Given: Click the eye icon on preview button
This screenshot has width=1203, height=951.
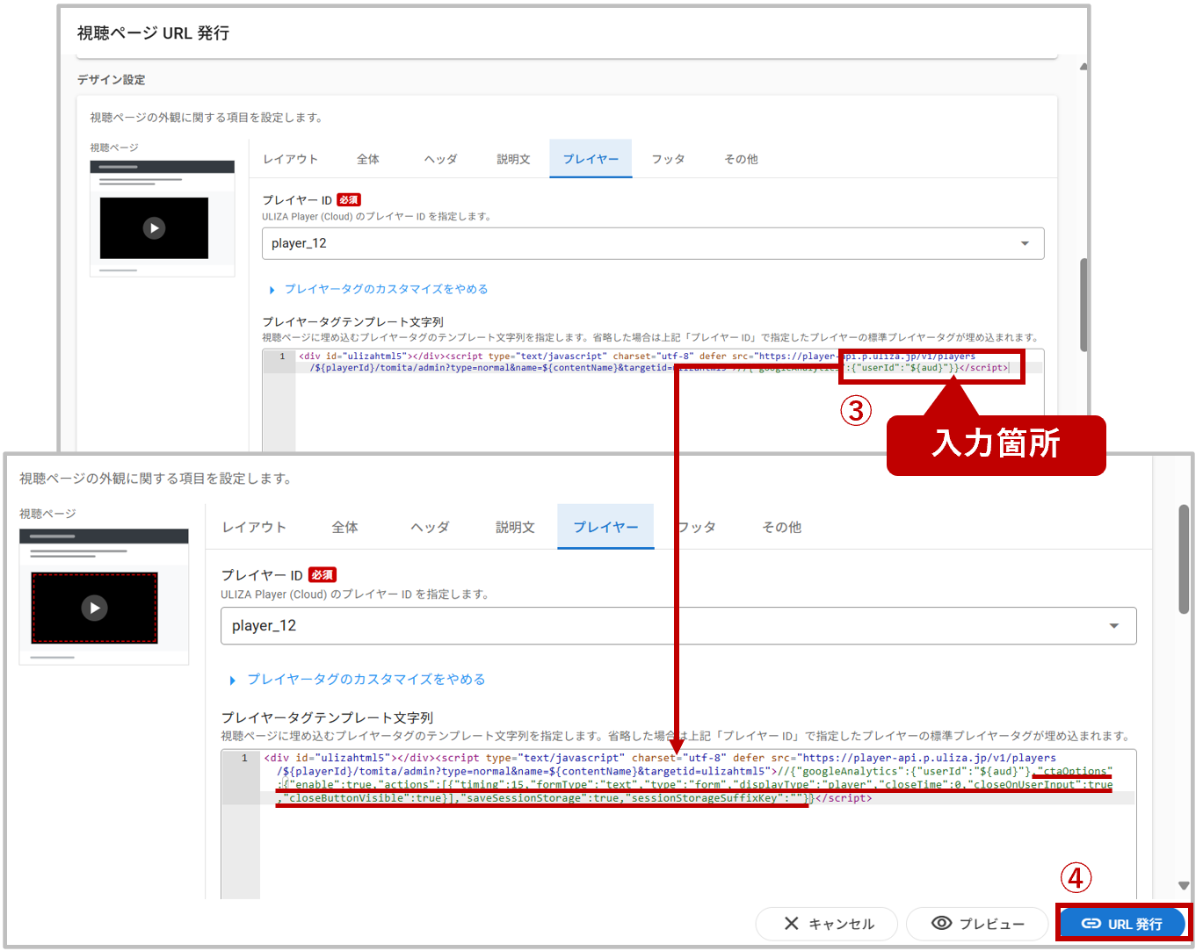Looking at the screenshot, I should [941, 923].
